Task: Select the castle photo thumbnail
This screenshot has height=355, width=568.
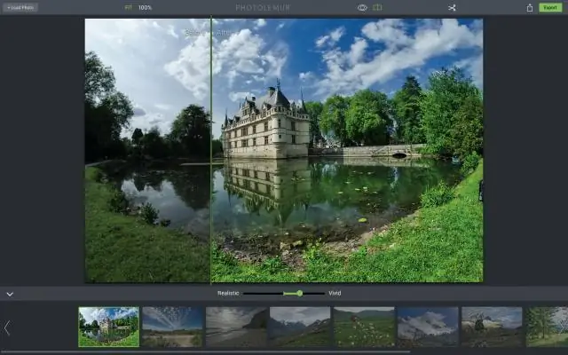Action: [108, 327]
